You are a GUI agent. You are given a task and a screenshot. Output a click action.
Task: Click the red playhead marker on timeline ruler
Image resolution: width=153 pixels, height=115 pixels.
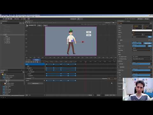(x=86, y=62)
